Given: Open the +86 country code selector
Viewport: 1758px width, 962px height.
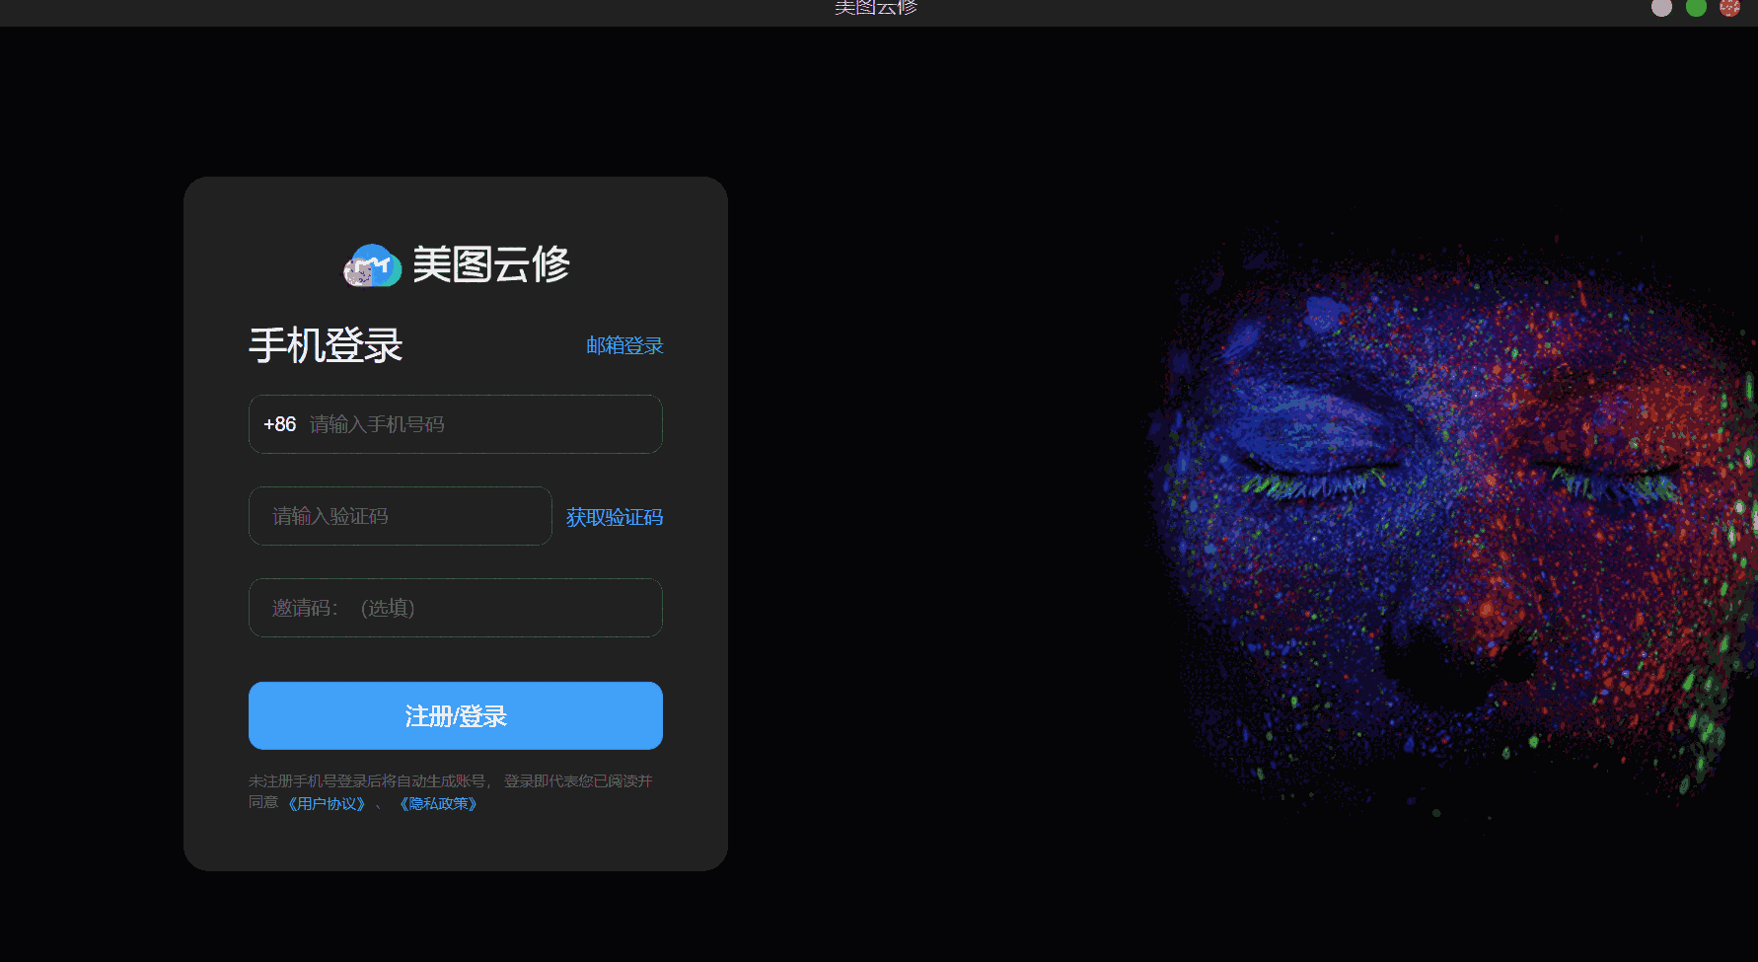Looking at the screenshot, I should coord(279,424).
